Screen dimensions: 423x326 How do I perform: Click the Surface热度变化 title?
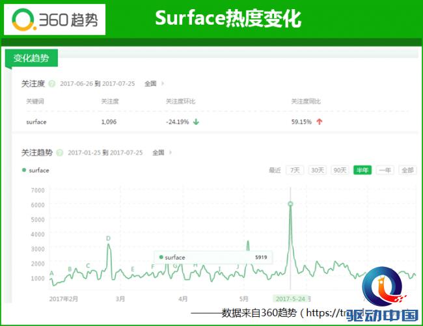[228, 18]
